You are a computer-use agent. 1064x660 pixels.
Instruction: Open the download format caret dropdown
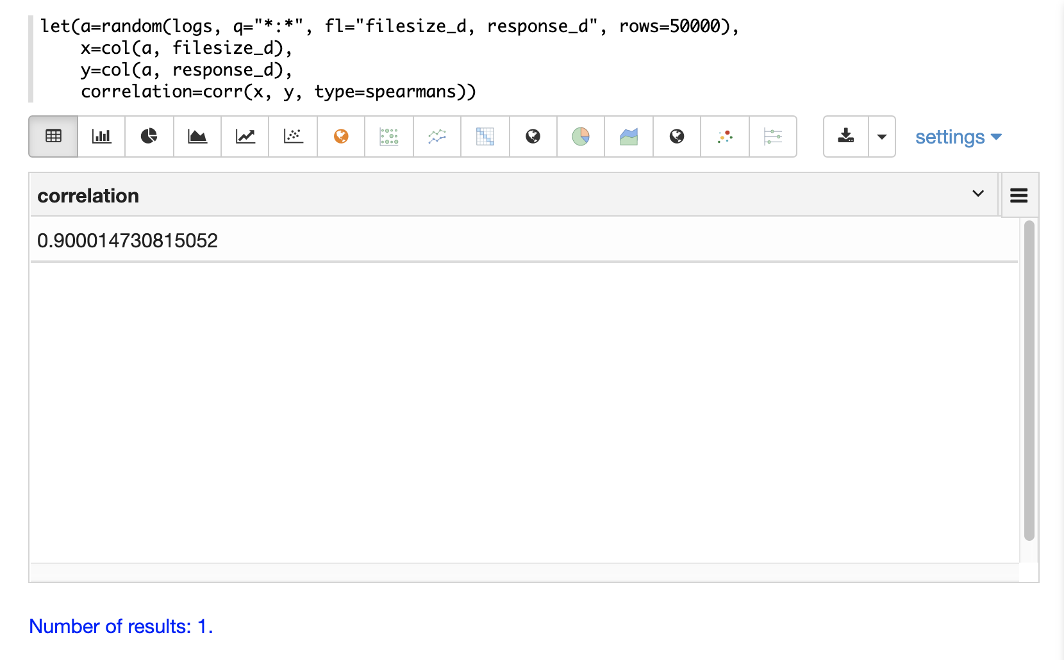882,136
